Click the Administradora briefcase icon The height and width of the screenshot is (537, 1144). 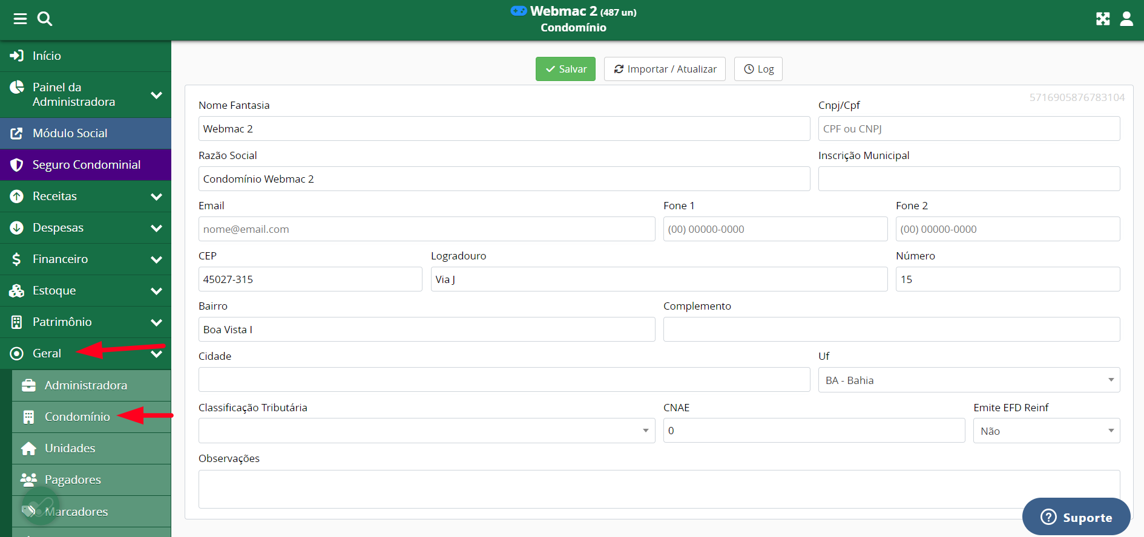click(28, 386)
